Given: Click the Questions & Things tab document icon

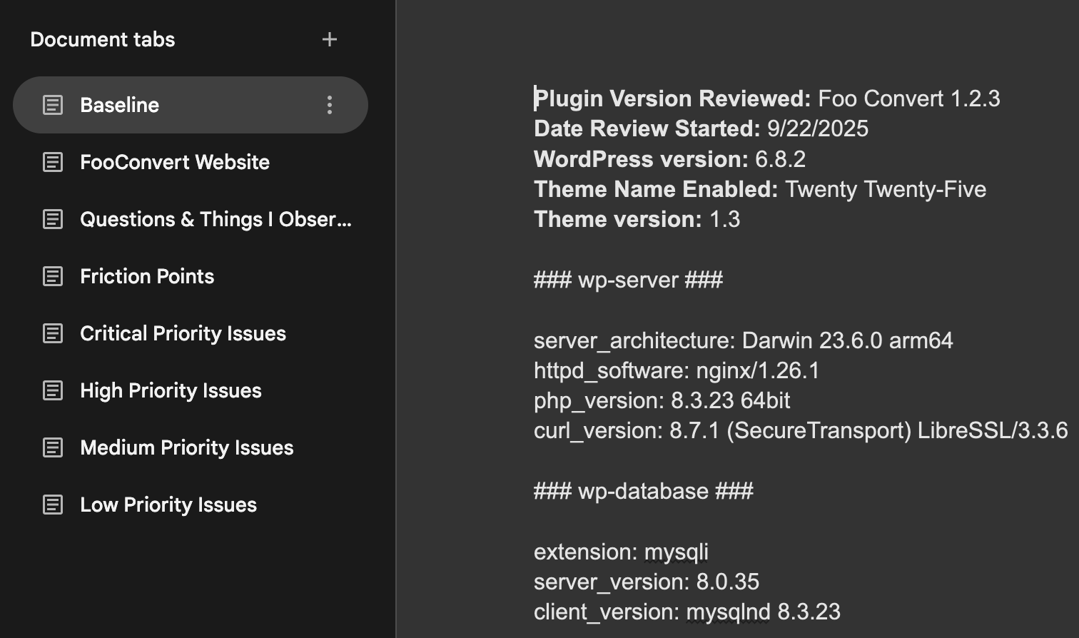Looking at the screenshot, I should [x=53, y=219].
